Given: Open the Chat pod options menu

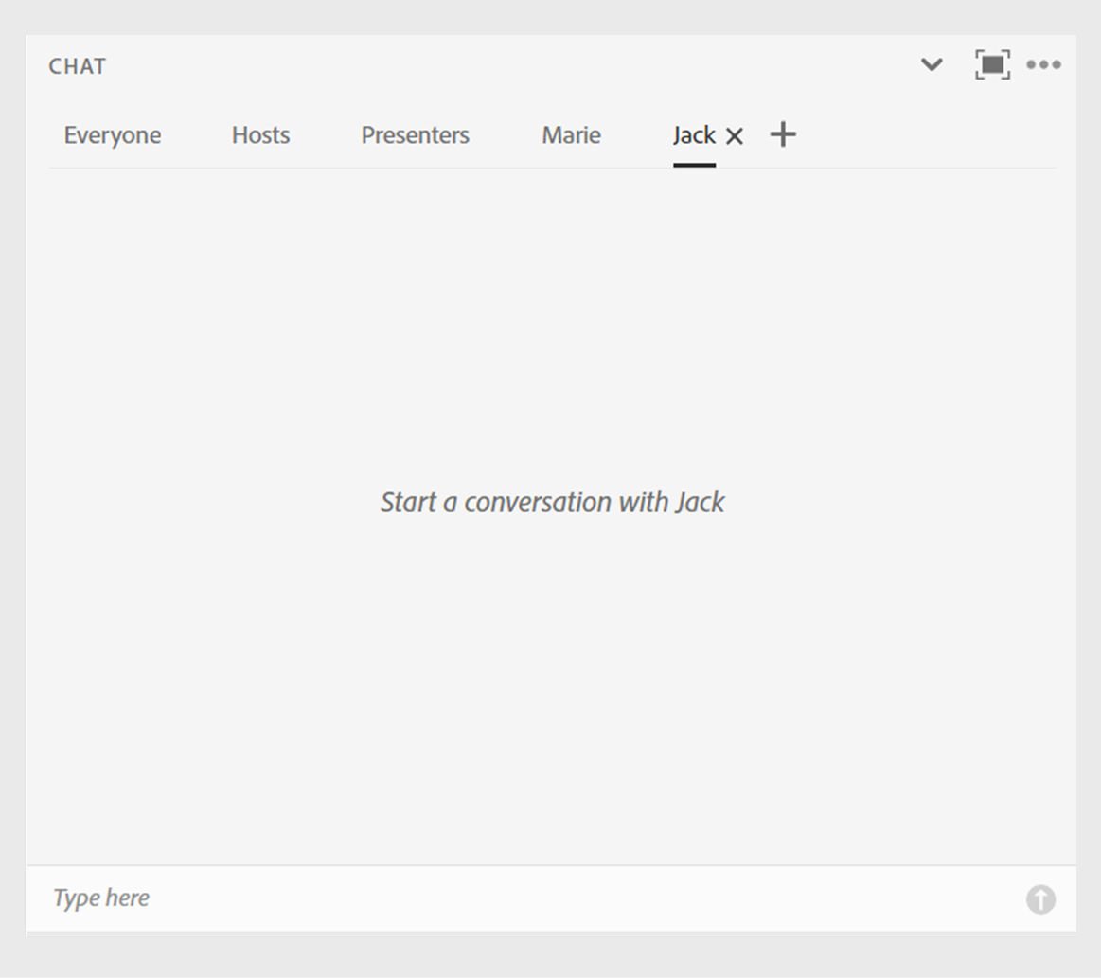Looking at the screenshot, I should tap(1043, 65).
